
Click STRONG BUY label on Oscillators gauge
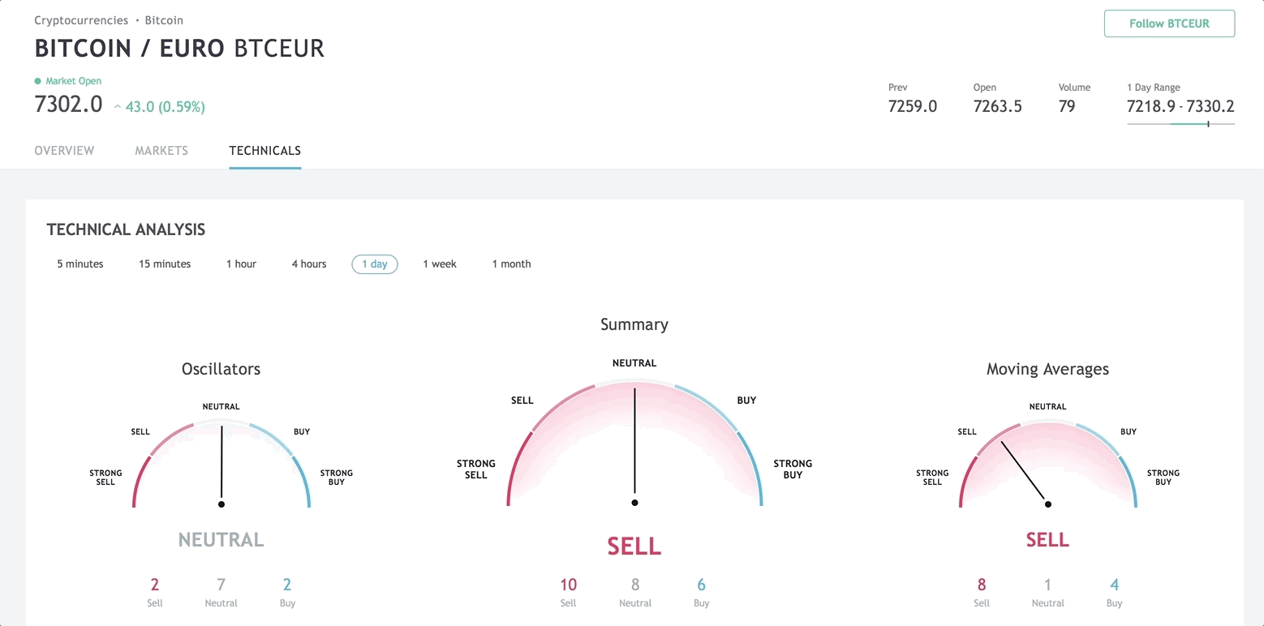(x=336, y=478)
